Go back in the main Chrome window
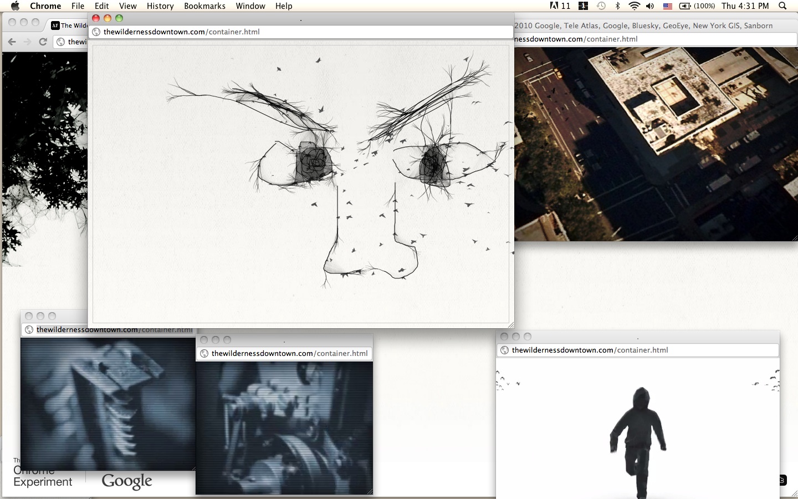The width and height of the screenshot is (798, 499). pos(12,42)
